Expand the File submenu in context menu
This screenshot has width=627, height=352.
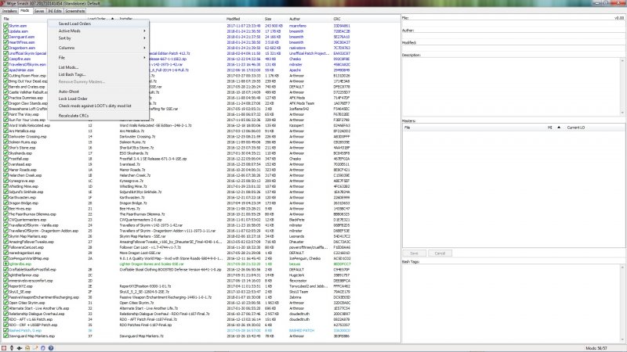point(99,58)
